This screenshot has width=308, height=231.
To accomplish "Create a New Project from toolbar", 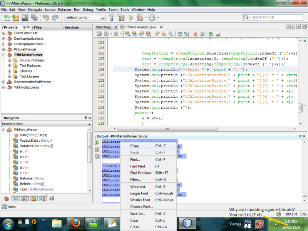I will point(16,18).
